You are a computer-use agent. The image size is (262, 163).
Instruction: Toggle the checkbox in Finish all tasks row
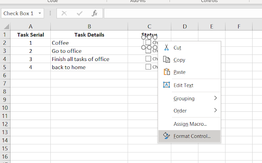click(148, 59)
